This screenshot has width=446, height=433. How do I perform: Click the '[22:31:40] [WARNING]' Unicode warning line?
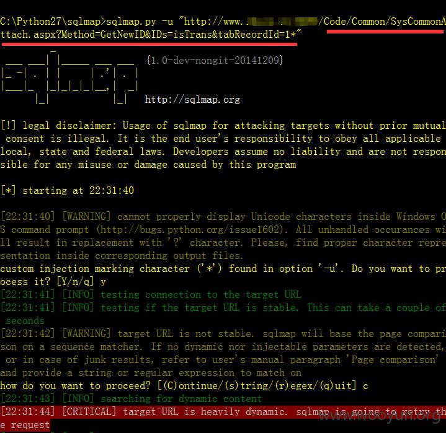223,217
